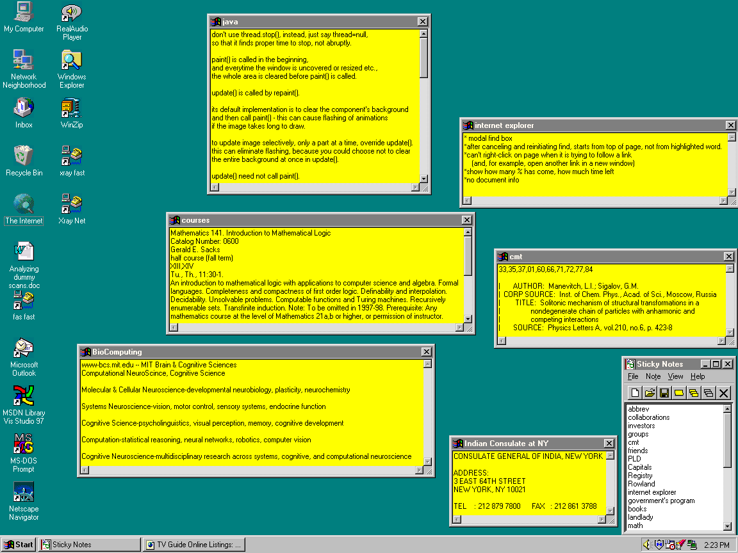
Task: Close the Indian Consulate at NY note
Action: tap(609, 444)
